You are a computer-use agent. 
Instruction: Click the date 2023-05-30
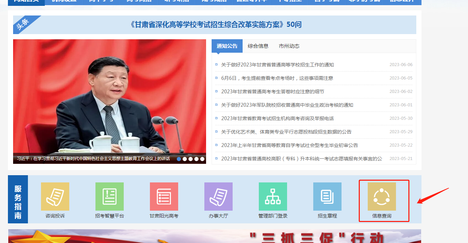tap(401, 118)
